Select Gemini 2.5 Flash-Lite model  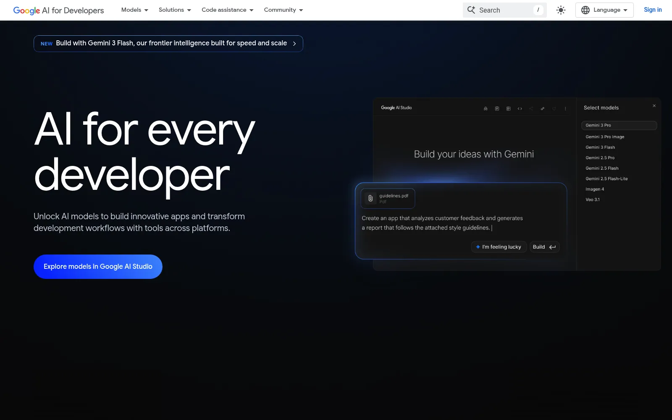606,179
